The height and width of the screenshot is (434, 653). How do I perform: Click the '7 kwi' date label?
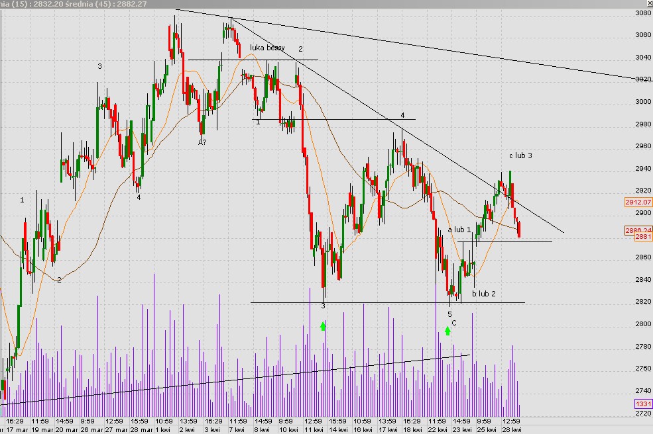click(237, 430)
